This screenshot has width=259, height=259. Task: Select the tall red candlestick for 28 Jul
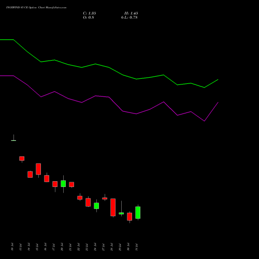point(113,207)
